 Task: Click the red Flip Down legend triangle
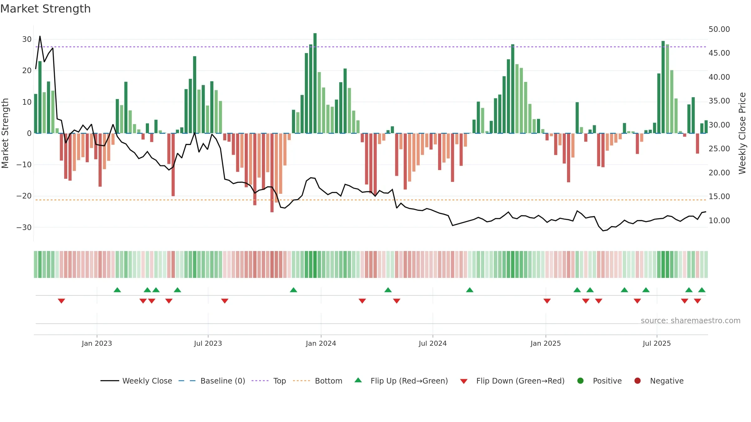tap(464, 381)
